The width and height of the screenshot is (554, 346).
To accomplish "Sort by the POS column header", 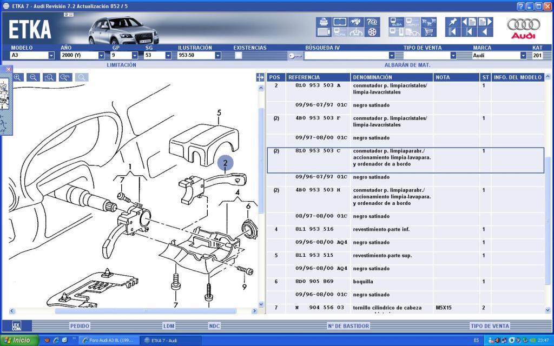I will pyautogui.click(x=276, y=77).
